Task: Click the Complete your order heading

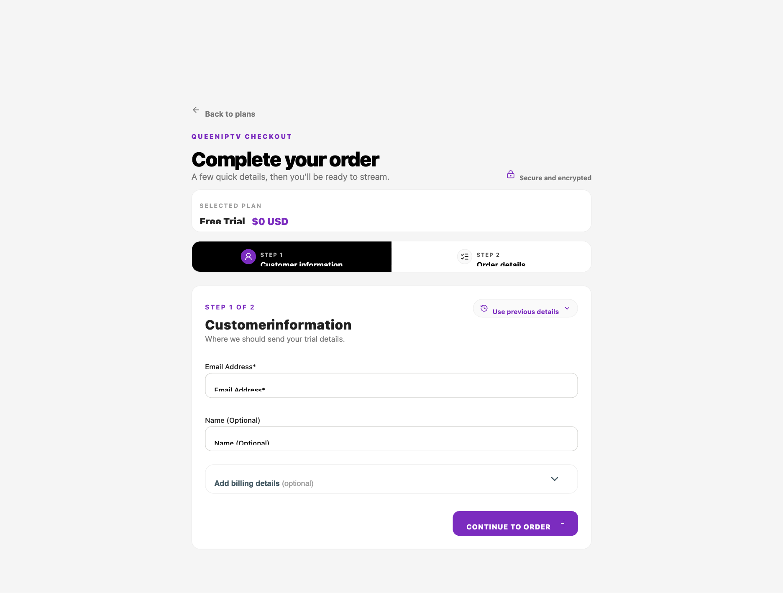Action: coord(285,159)
